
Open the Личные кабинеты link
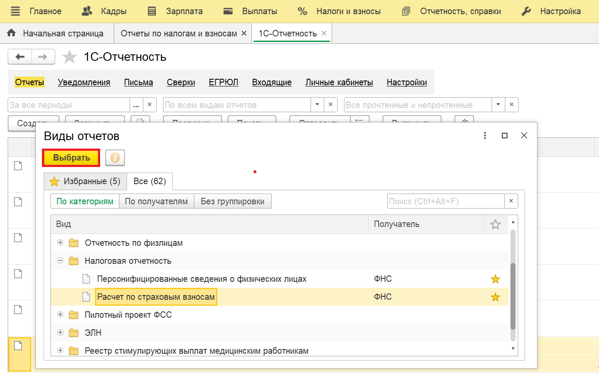tap(339, 83)
